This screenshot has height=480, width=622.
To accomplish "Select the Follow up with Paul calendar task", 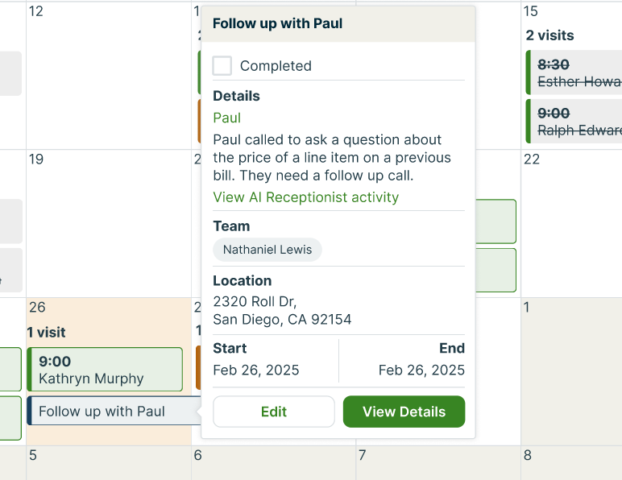I will [x=113, y=412].
